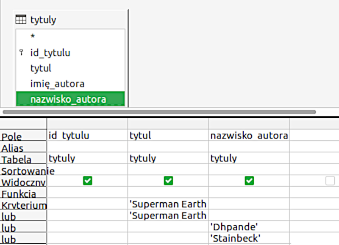Image resolution: width=339 pixels, height=245 pixels.
Task: Select id_tytulu field in tytuly table
Action: (50, 53)
